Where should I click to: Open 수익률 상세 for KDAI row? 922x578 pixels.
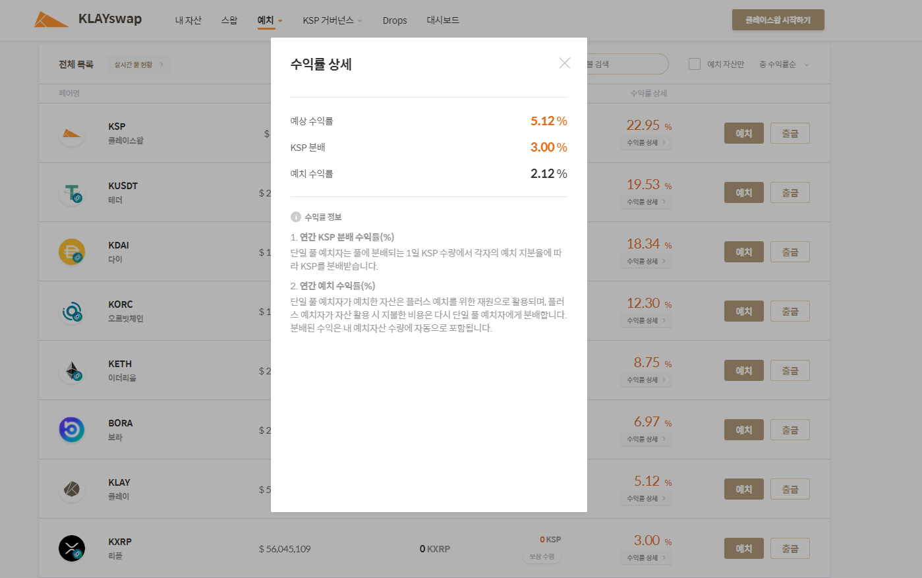click(646, 261)
